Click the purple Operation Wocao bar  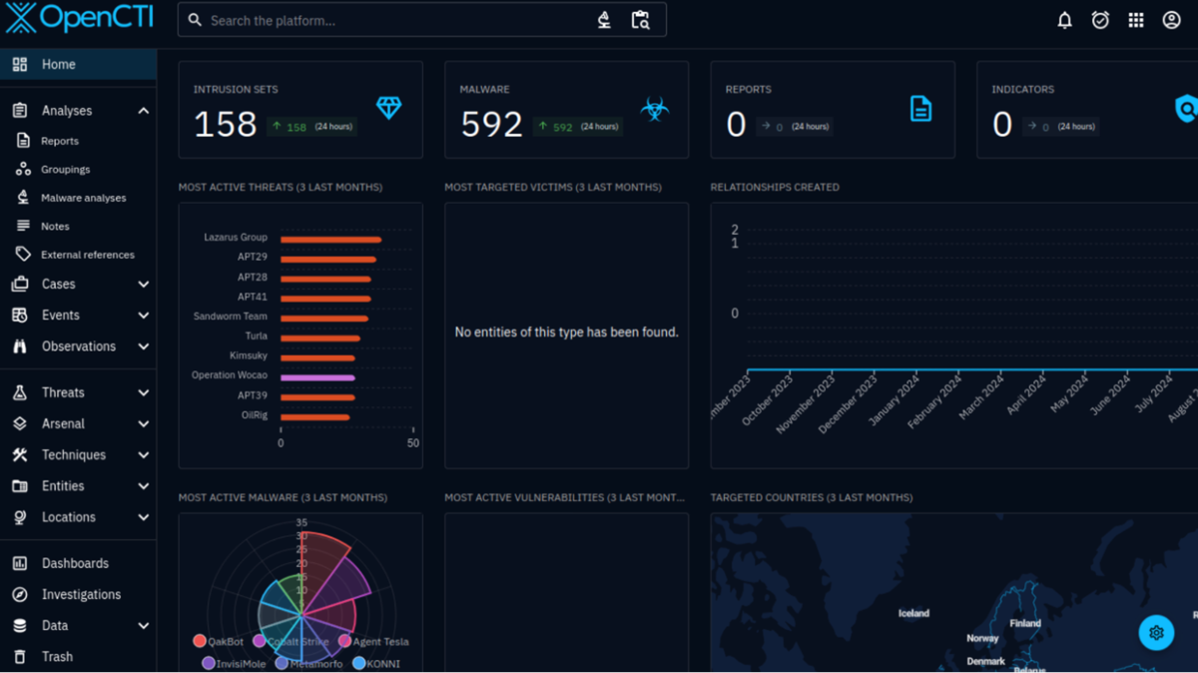click(x=317, y=377)
